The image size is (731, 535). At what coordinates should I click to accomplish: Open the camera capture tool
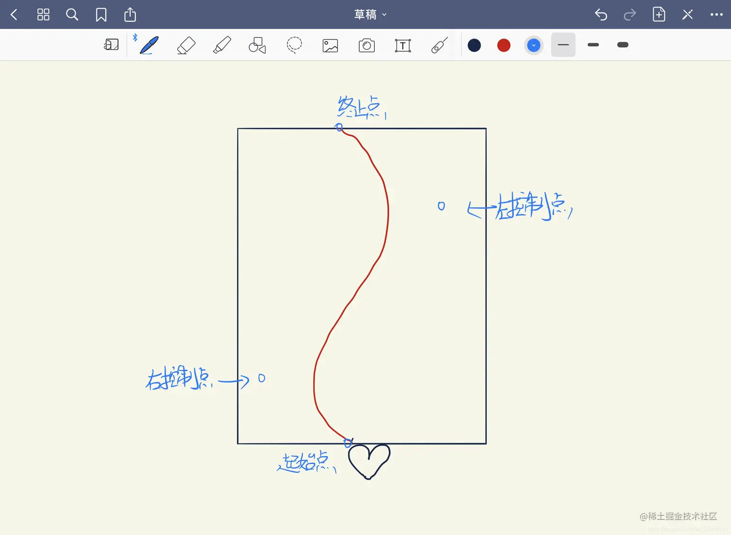coord(366,44)
